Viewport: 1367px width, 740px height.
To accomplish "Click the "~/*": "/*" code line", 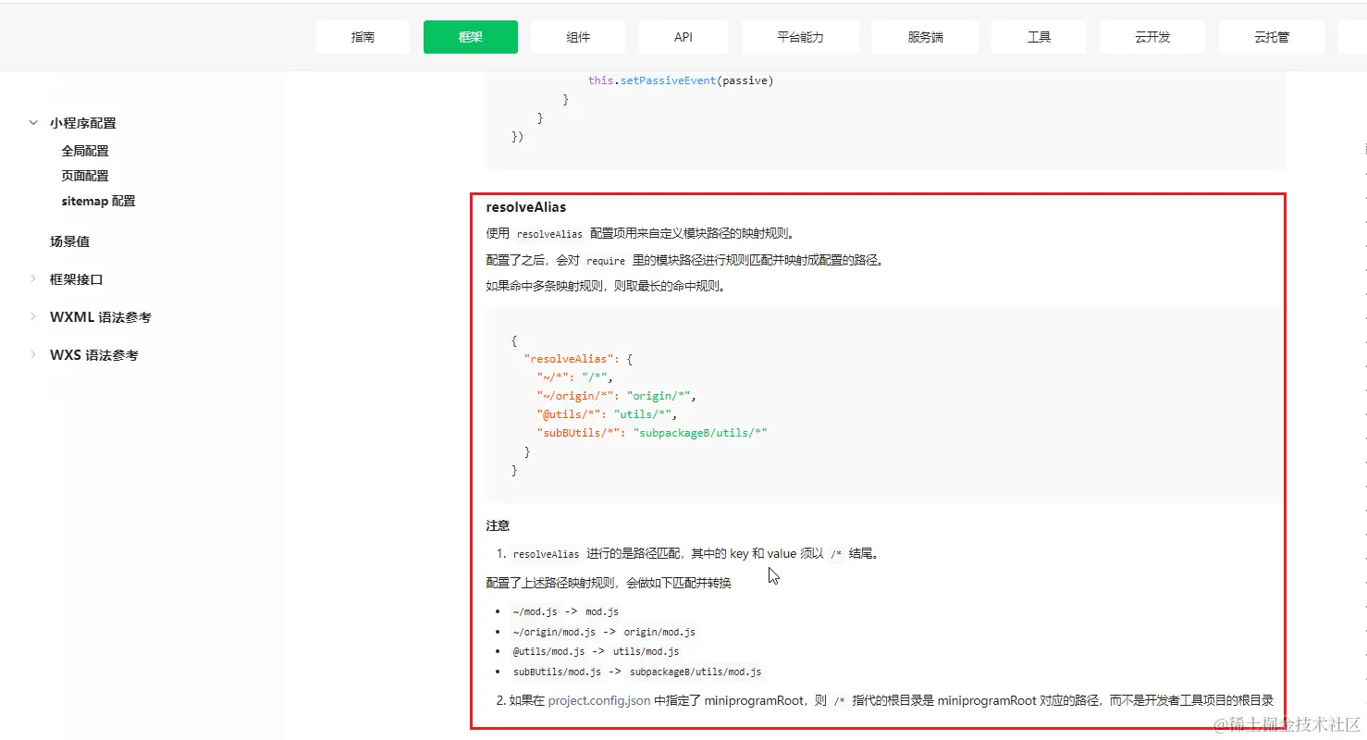I will (574, 376).
